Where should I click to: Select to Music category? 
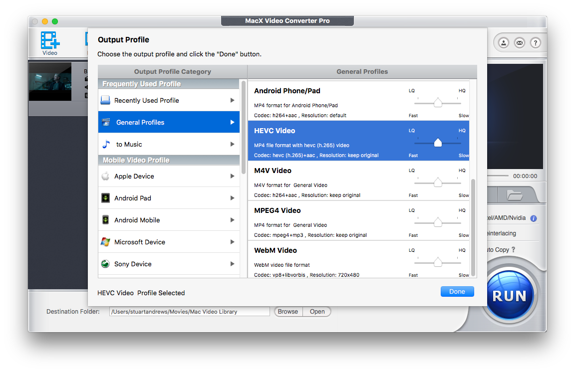(169, 144)
